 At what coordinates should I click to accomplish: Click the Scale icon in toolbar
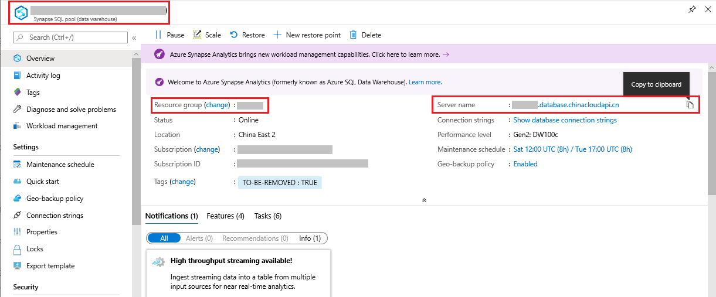197,35
